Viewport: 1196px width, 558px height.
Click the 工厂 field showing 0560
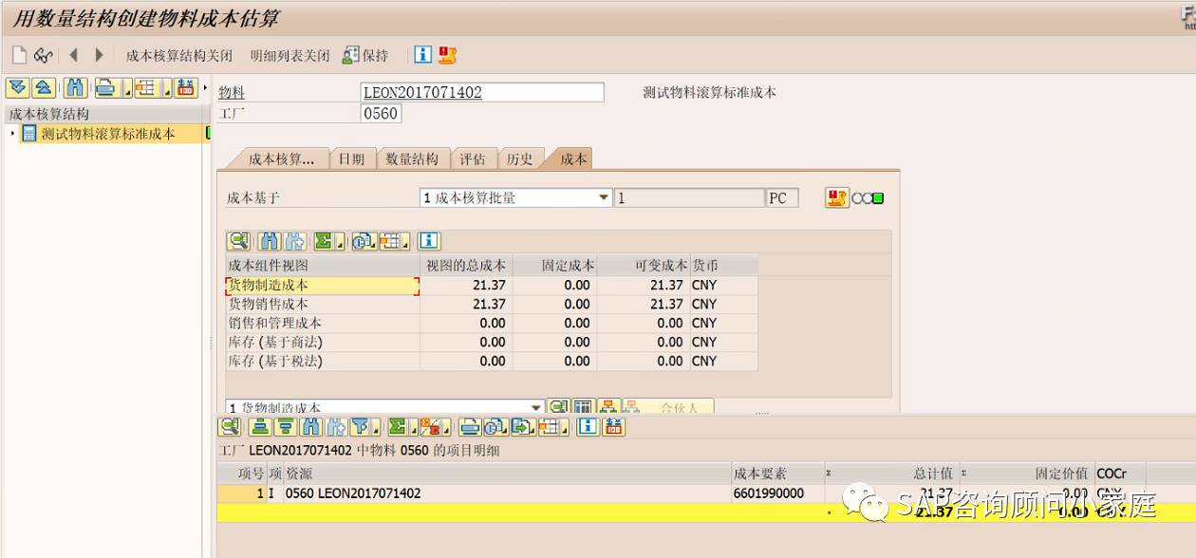point(381,113)
